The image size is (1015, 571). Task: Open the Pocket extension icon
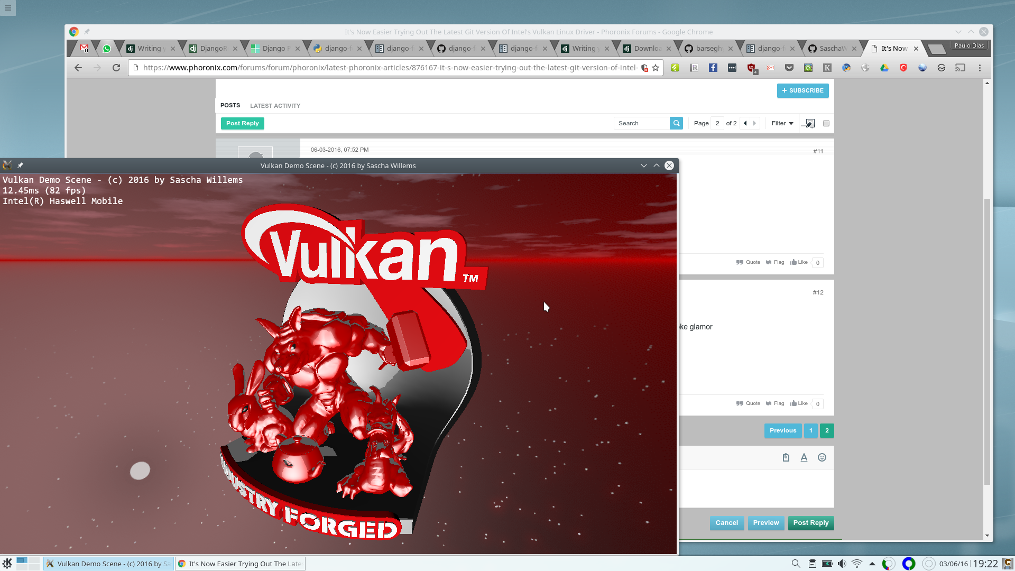789,68
